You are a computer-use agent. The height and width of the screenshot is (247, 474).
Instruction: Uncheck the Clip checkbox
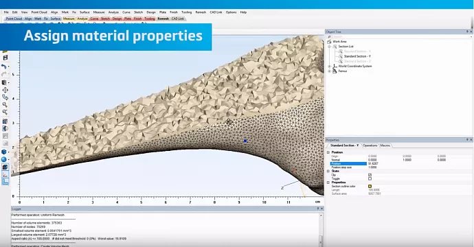click(x=370, y=175)
